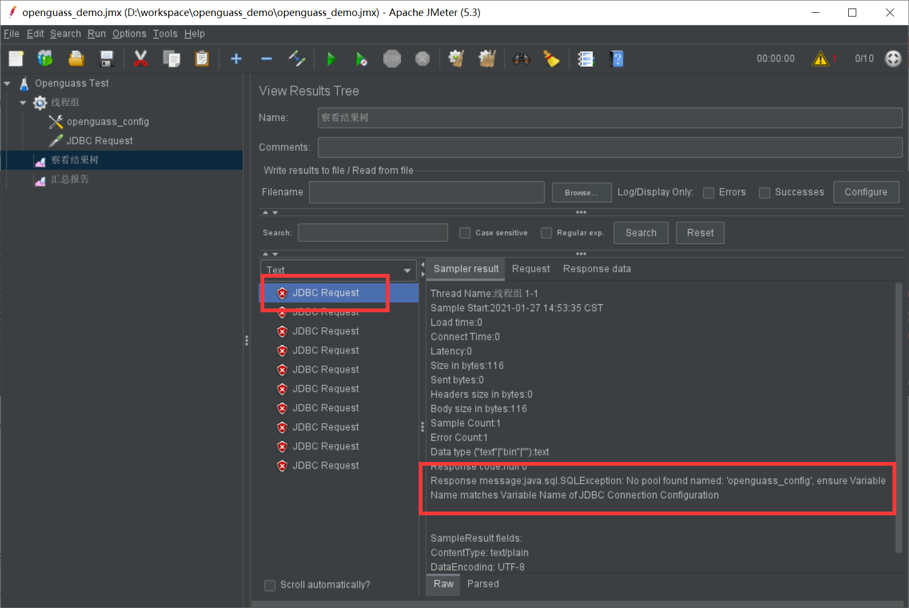Image resolution: width=909 pixels, height=608 pixels.
Task: Click the Browse... button
Action: (x=581, y=192)
